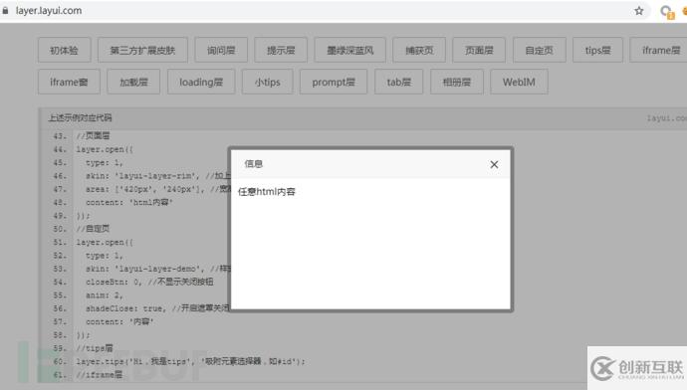Screen dimensions: 687x390
Task: Click the iframe窗 button
Action: coord(69,82)
